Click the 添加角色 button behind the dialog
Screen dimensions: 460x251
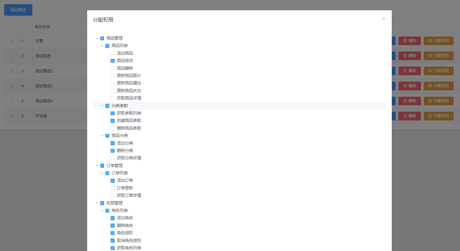coord(18,10)
